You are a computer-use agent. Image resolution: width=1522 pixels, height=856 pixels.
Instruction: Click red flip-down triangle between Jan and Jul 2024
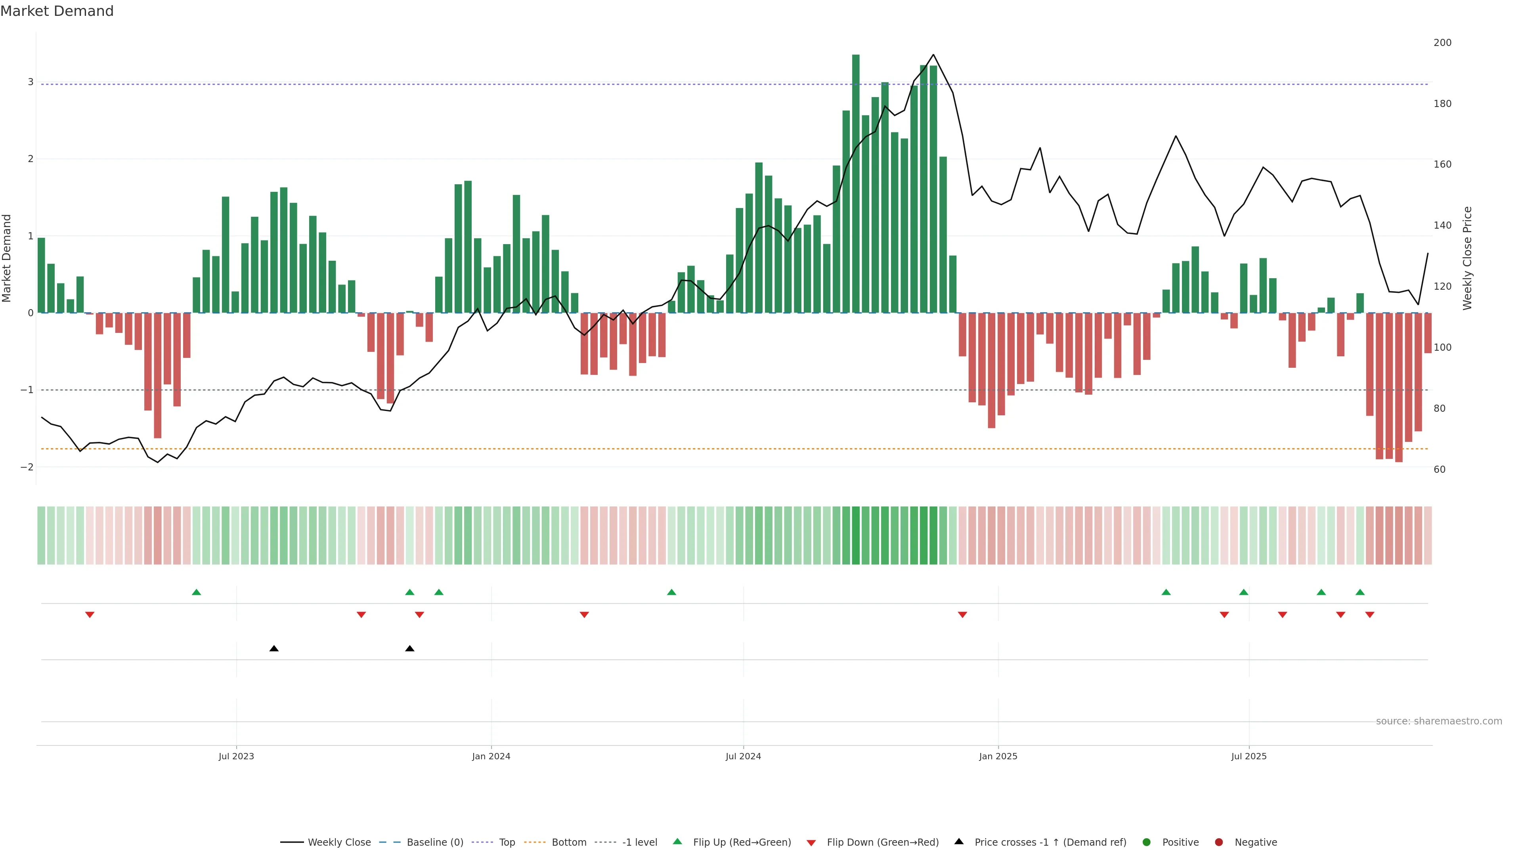[584, 615]
